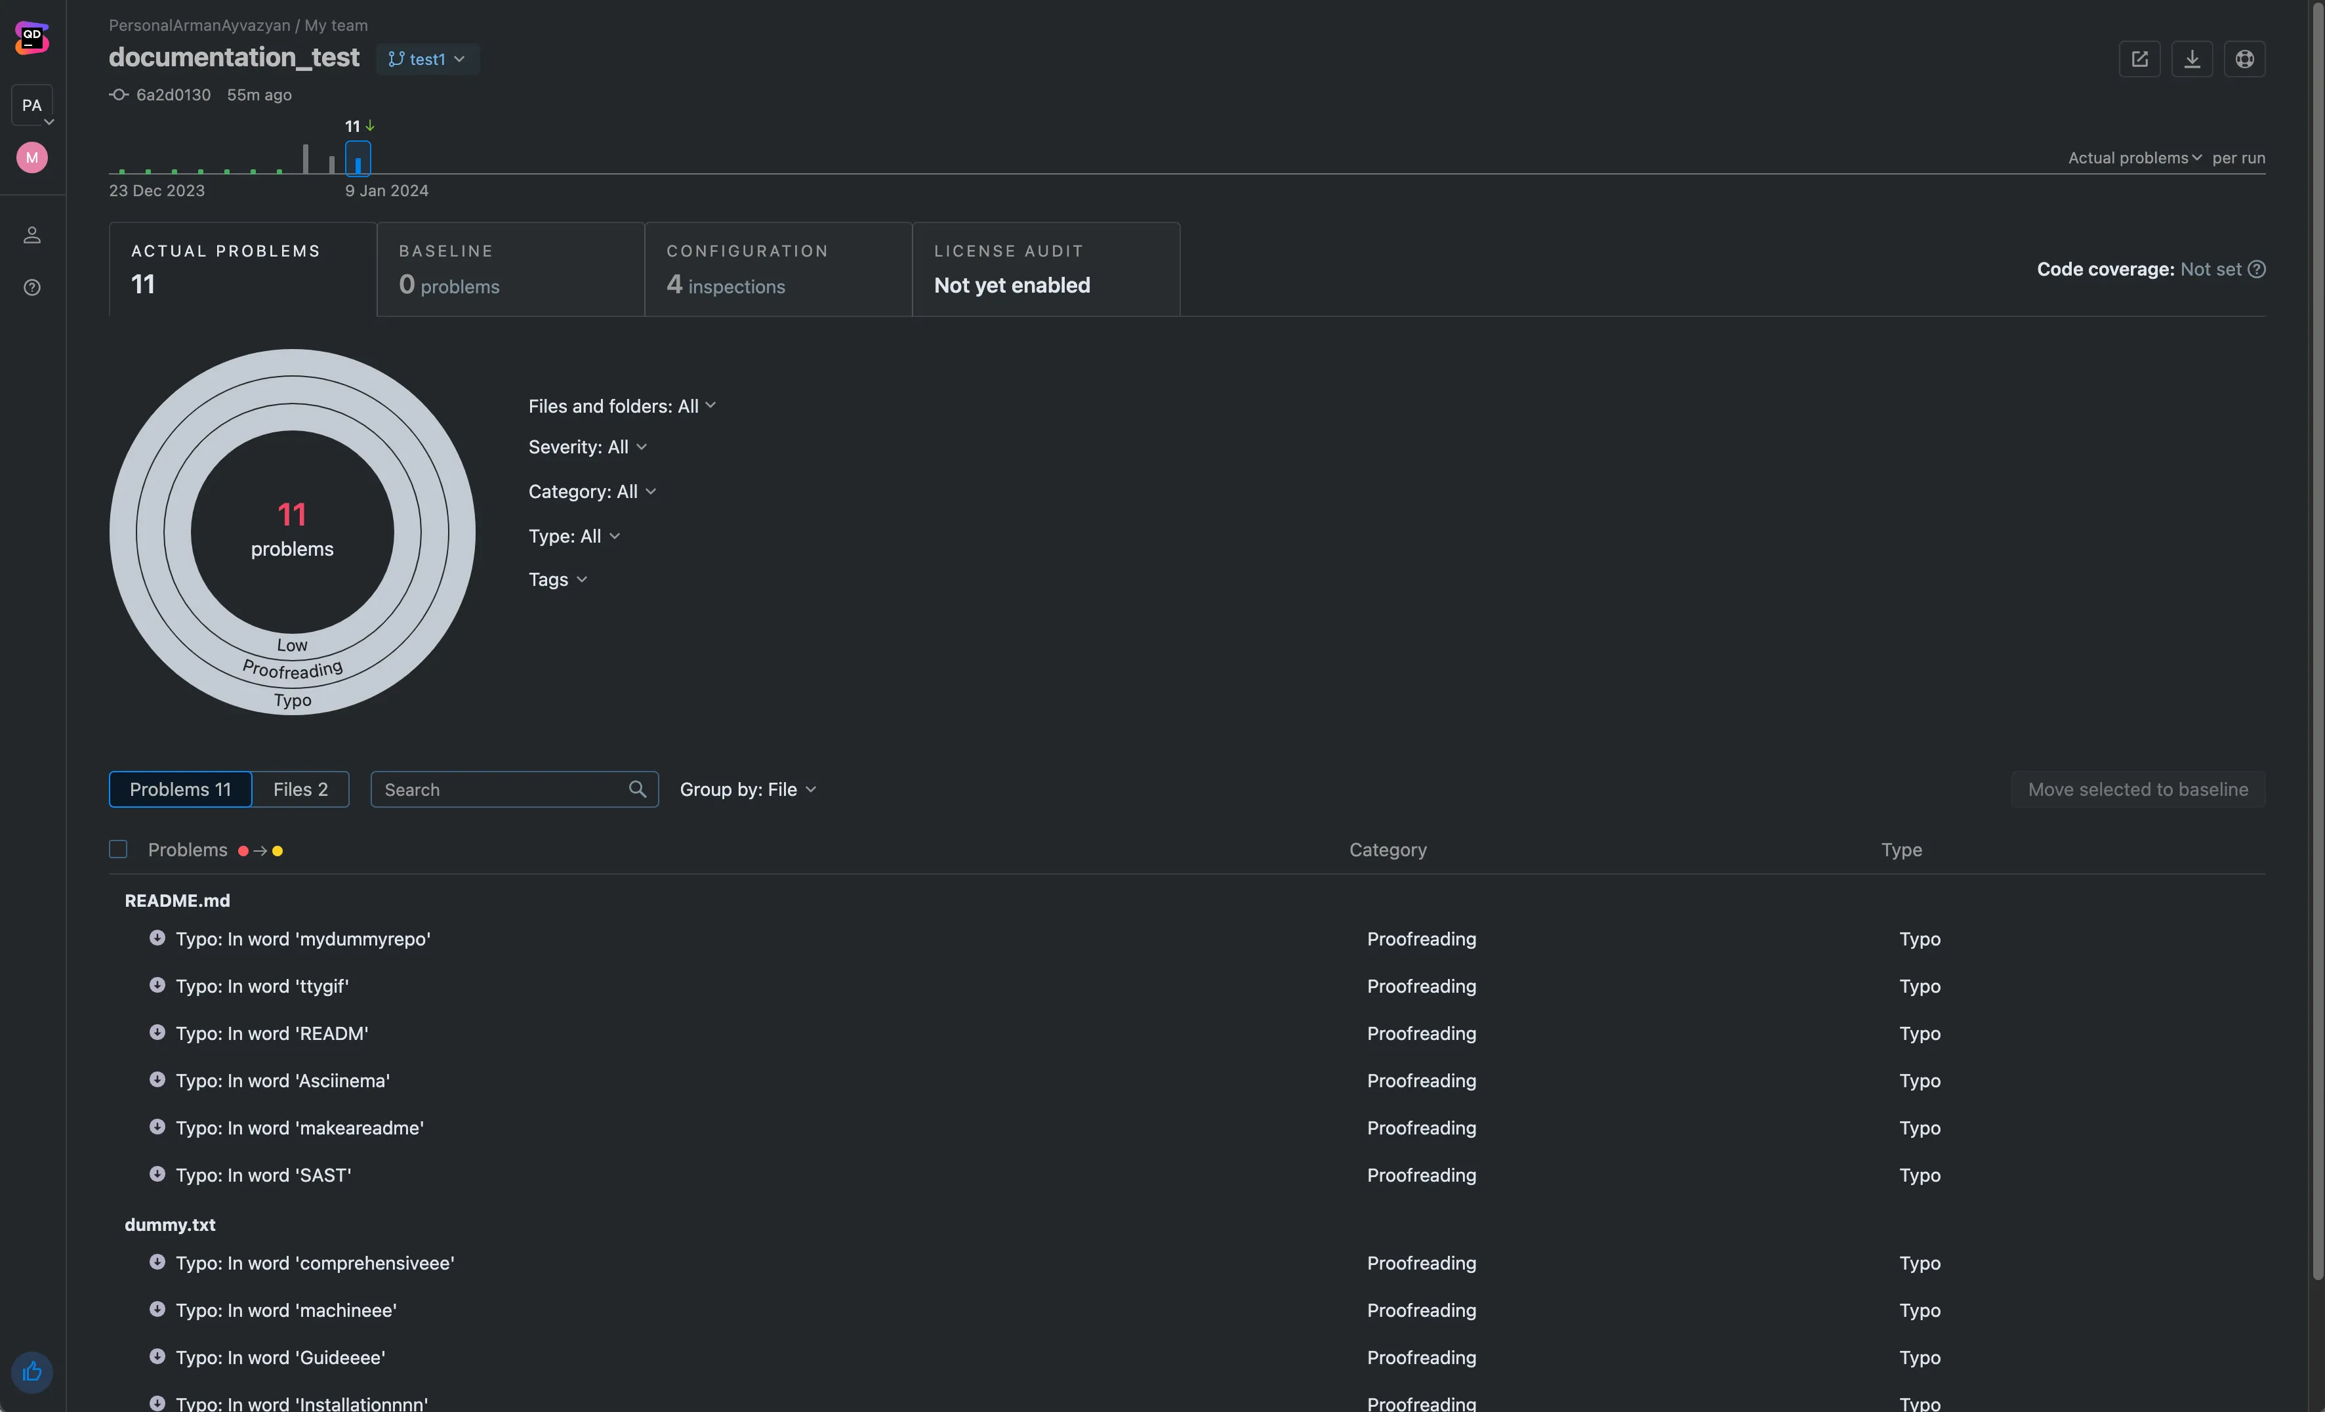
Task: Click the globe icon in header
Action: (x=2245, y=60)
